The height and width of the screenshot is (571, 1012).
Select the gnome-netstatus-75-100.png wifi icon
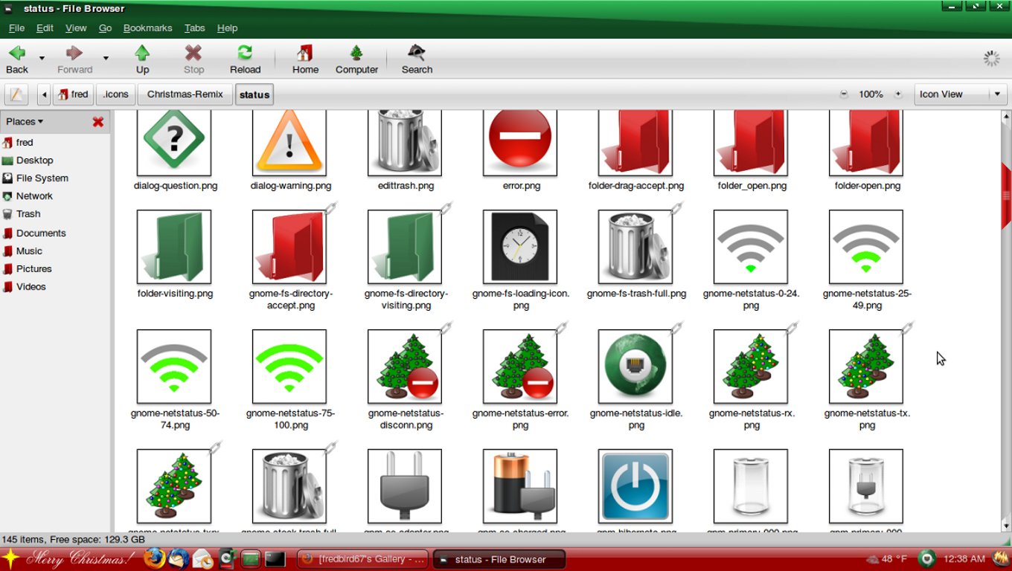[x=289, y=367]
